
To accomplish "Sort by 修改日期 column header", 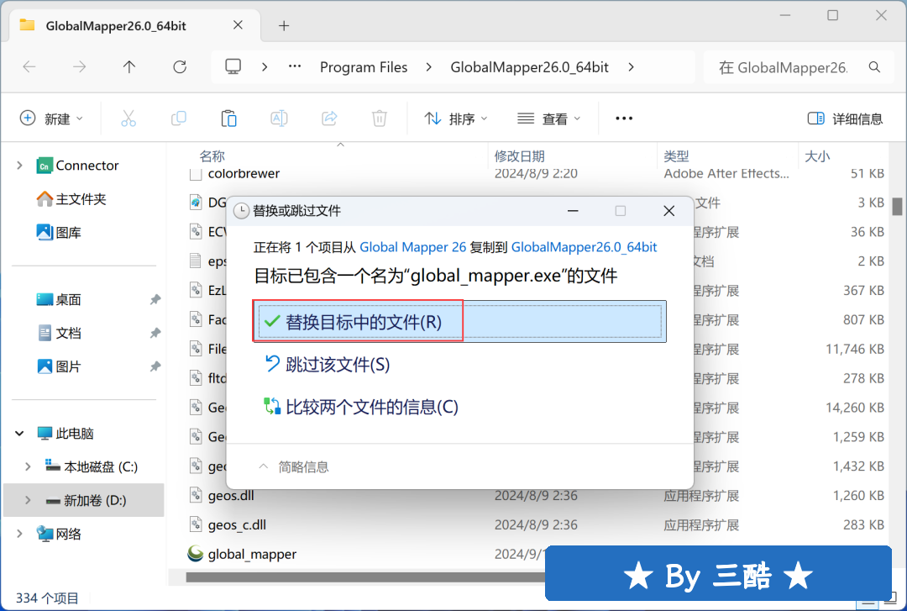I will pos(520,156).
